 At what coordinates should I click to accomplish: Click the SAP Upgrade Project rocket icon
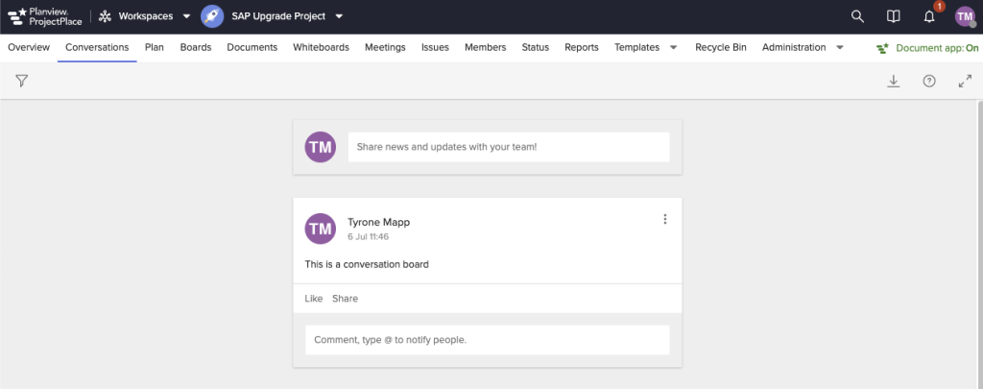[212, 16]
